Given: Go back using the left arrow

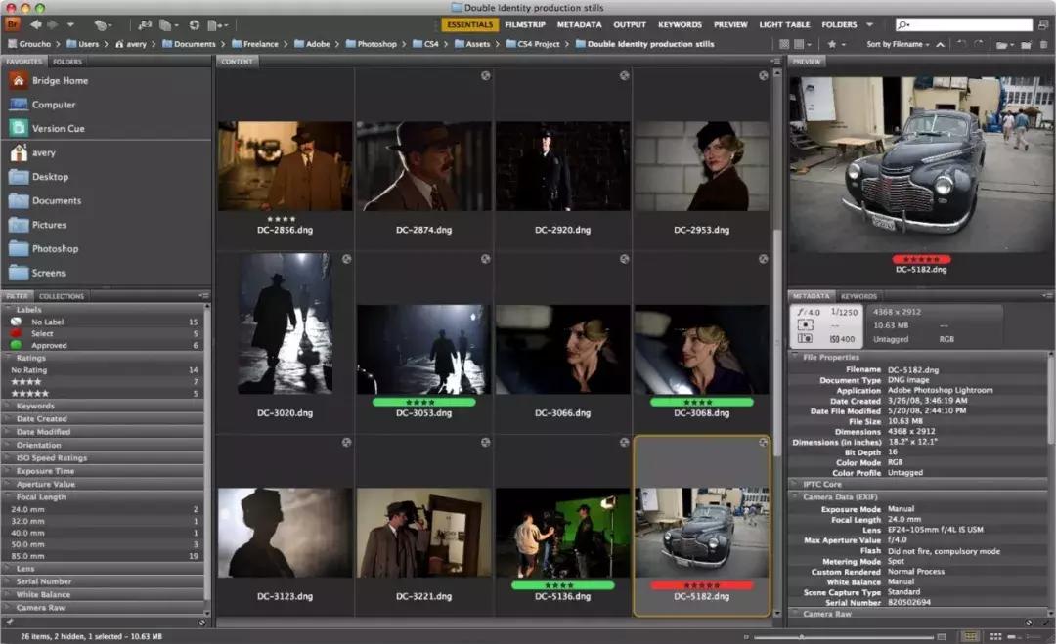Looking at the screenshot, I should pos(36,24).
